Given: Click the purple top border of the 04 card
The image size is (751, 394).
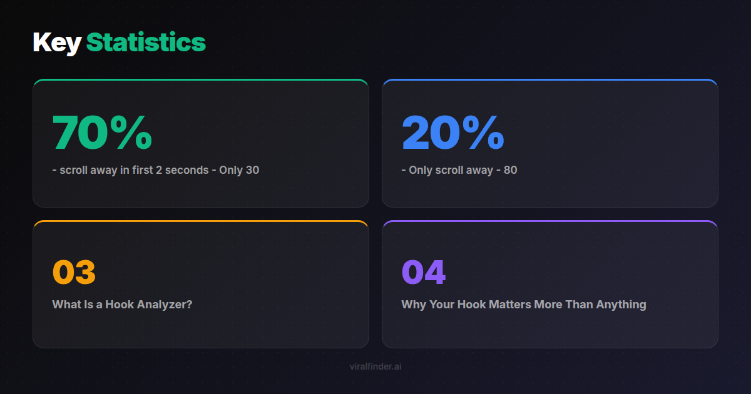Looking at the screenshot, I should tap(549, 221).
